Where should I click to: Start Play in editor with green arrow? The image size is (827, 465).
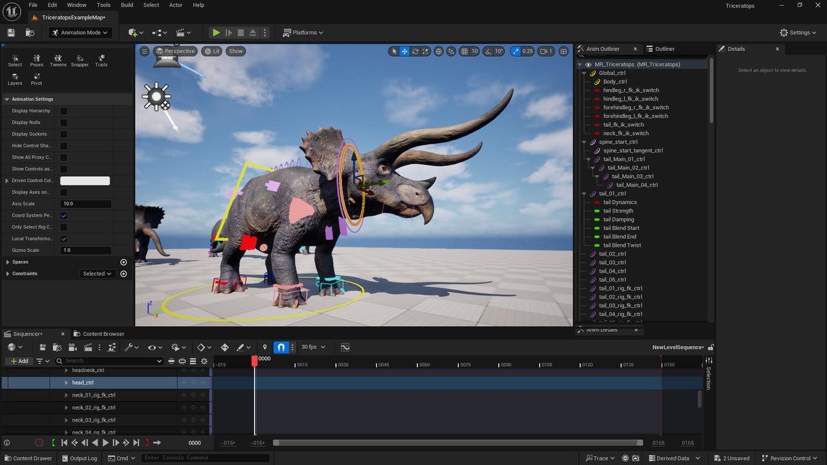pos(216,32)
